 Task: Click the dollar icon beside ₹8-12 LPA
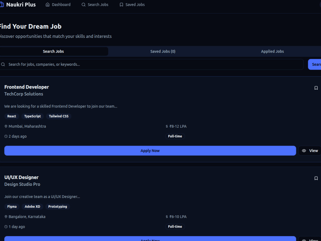tap(167, 126)
